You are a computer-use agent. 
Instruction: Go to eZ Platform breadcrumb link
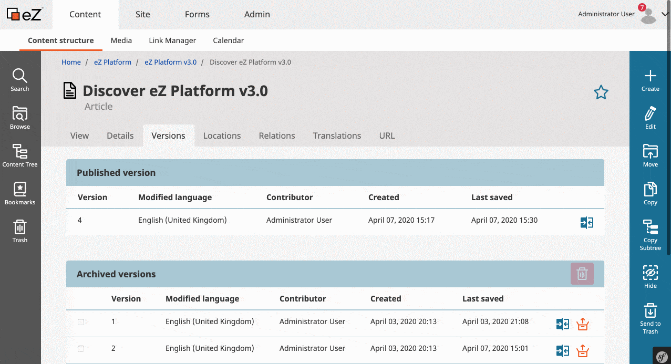pos(112,62)
